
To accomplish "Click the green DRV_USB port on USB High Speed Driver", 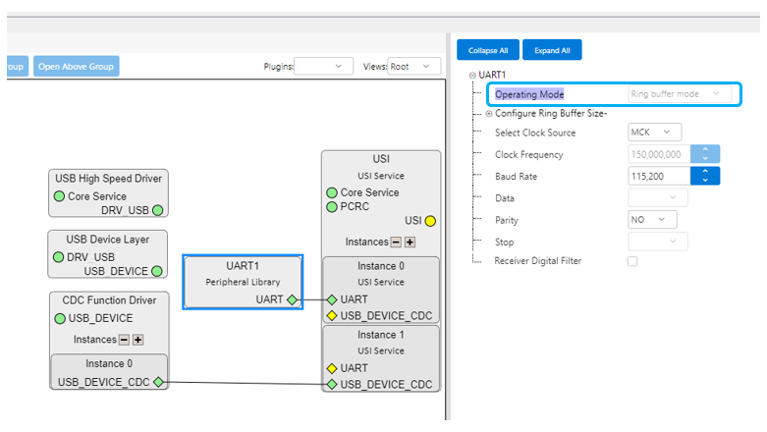I will pos(157,210).
